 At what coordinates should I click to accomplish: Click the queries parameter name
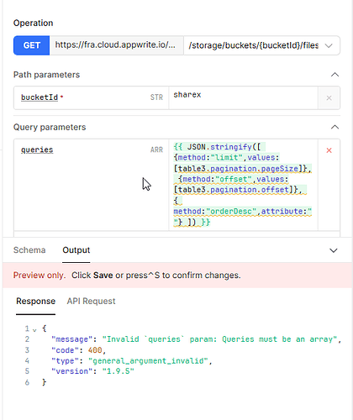click(37, 150)
